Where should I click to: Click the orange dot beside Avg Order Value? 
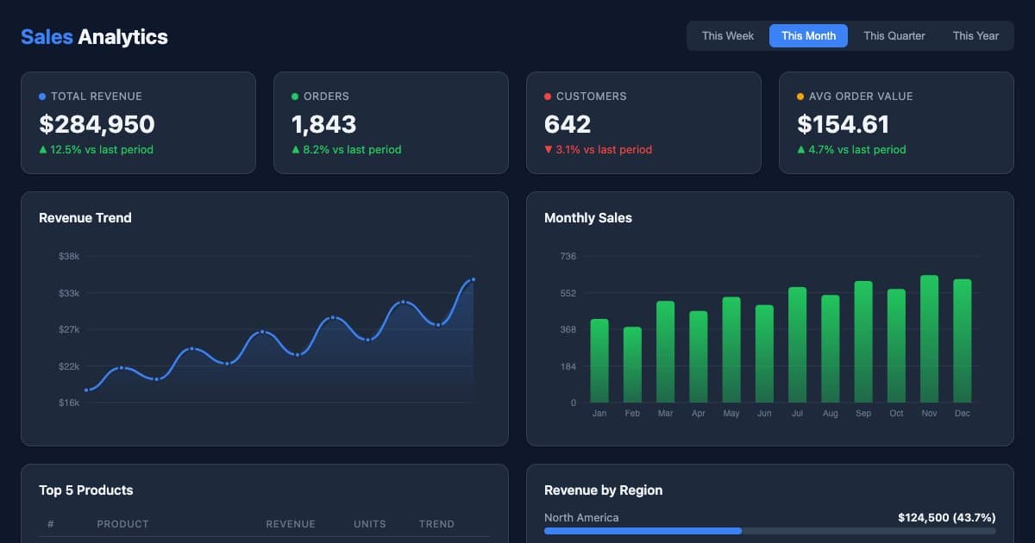(800, 97)
